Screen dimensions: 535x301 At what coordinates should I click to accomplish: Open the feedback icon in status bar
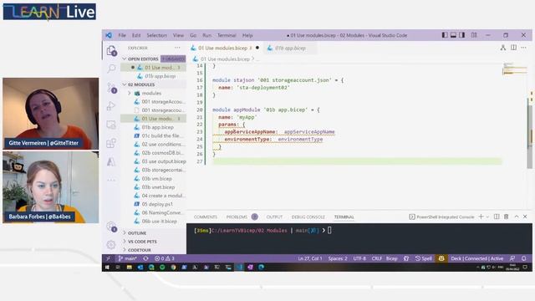tap(512, 258)
